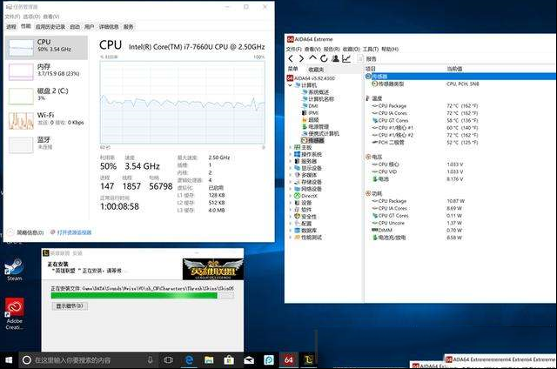Select 磁盘 2 (C:) in Task Manager sidebar

pyautogui.click(x=46, y=96)
